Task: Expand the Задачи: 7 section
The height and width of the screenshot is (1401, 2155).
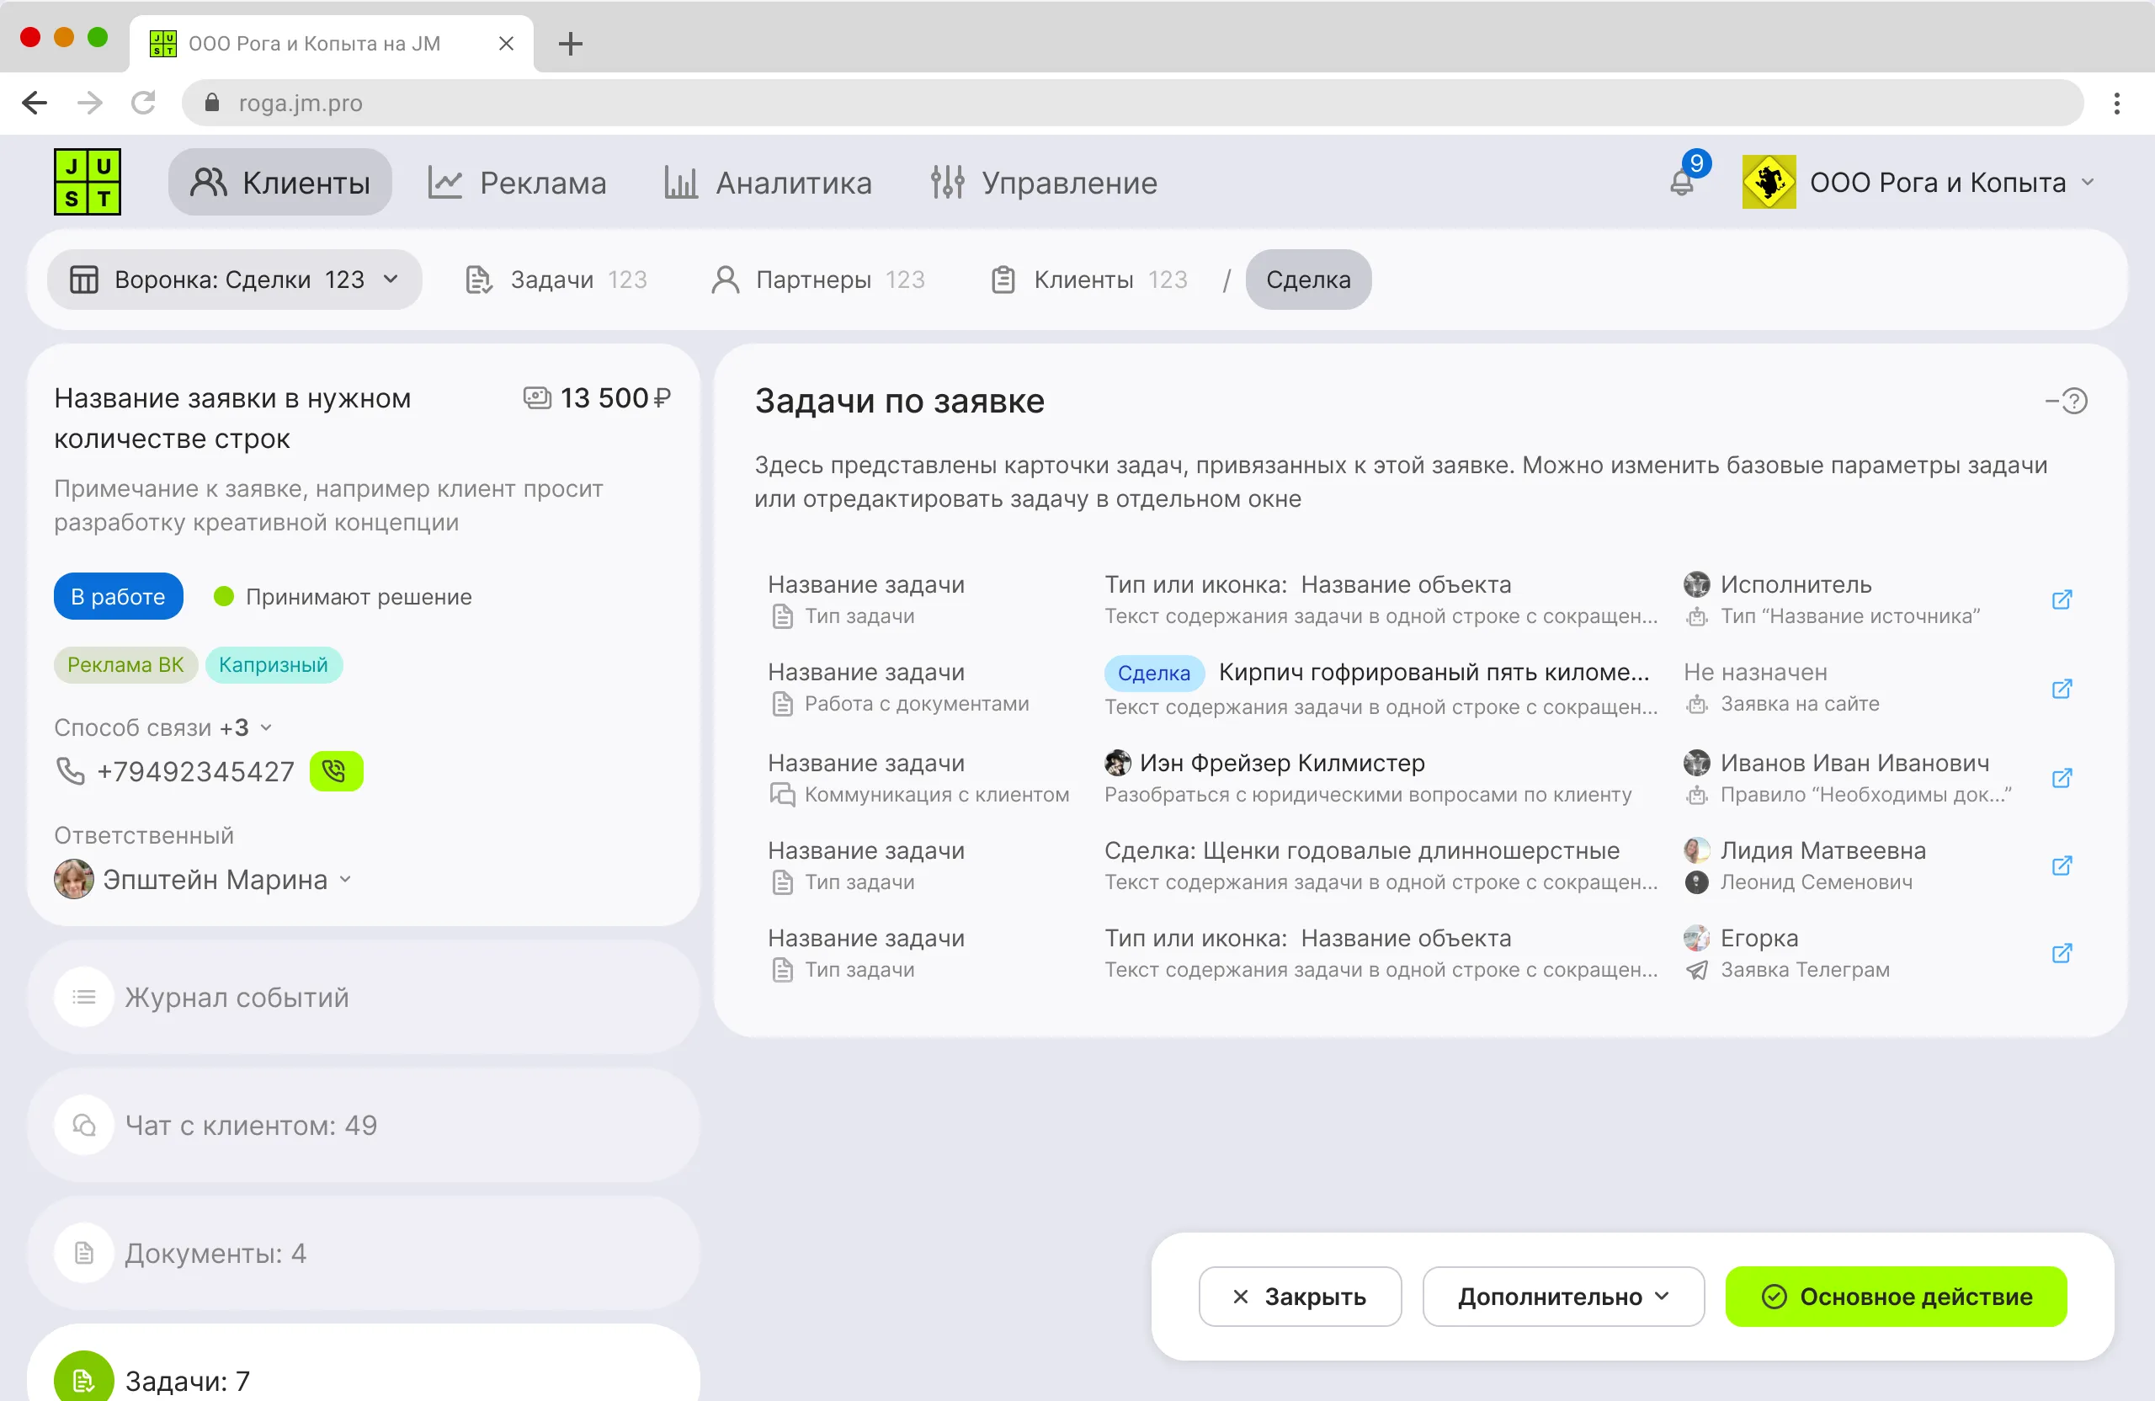Action: click(x=188, y=1380)
